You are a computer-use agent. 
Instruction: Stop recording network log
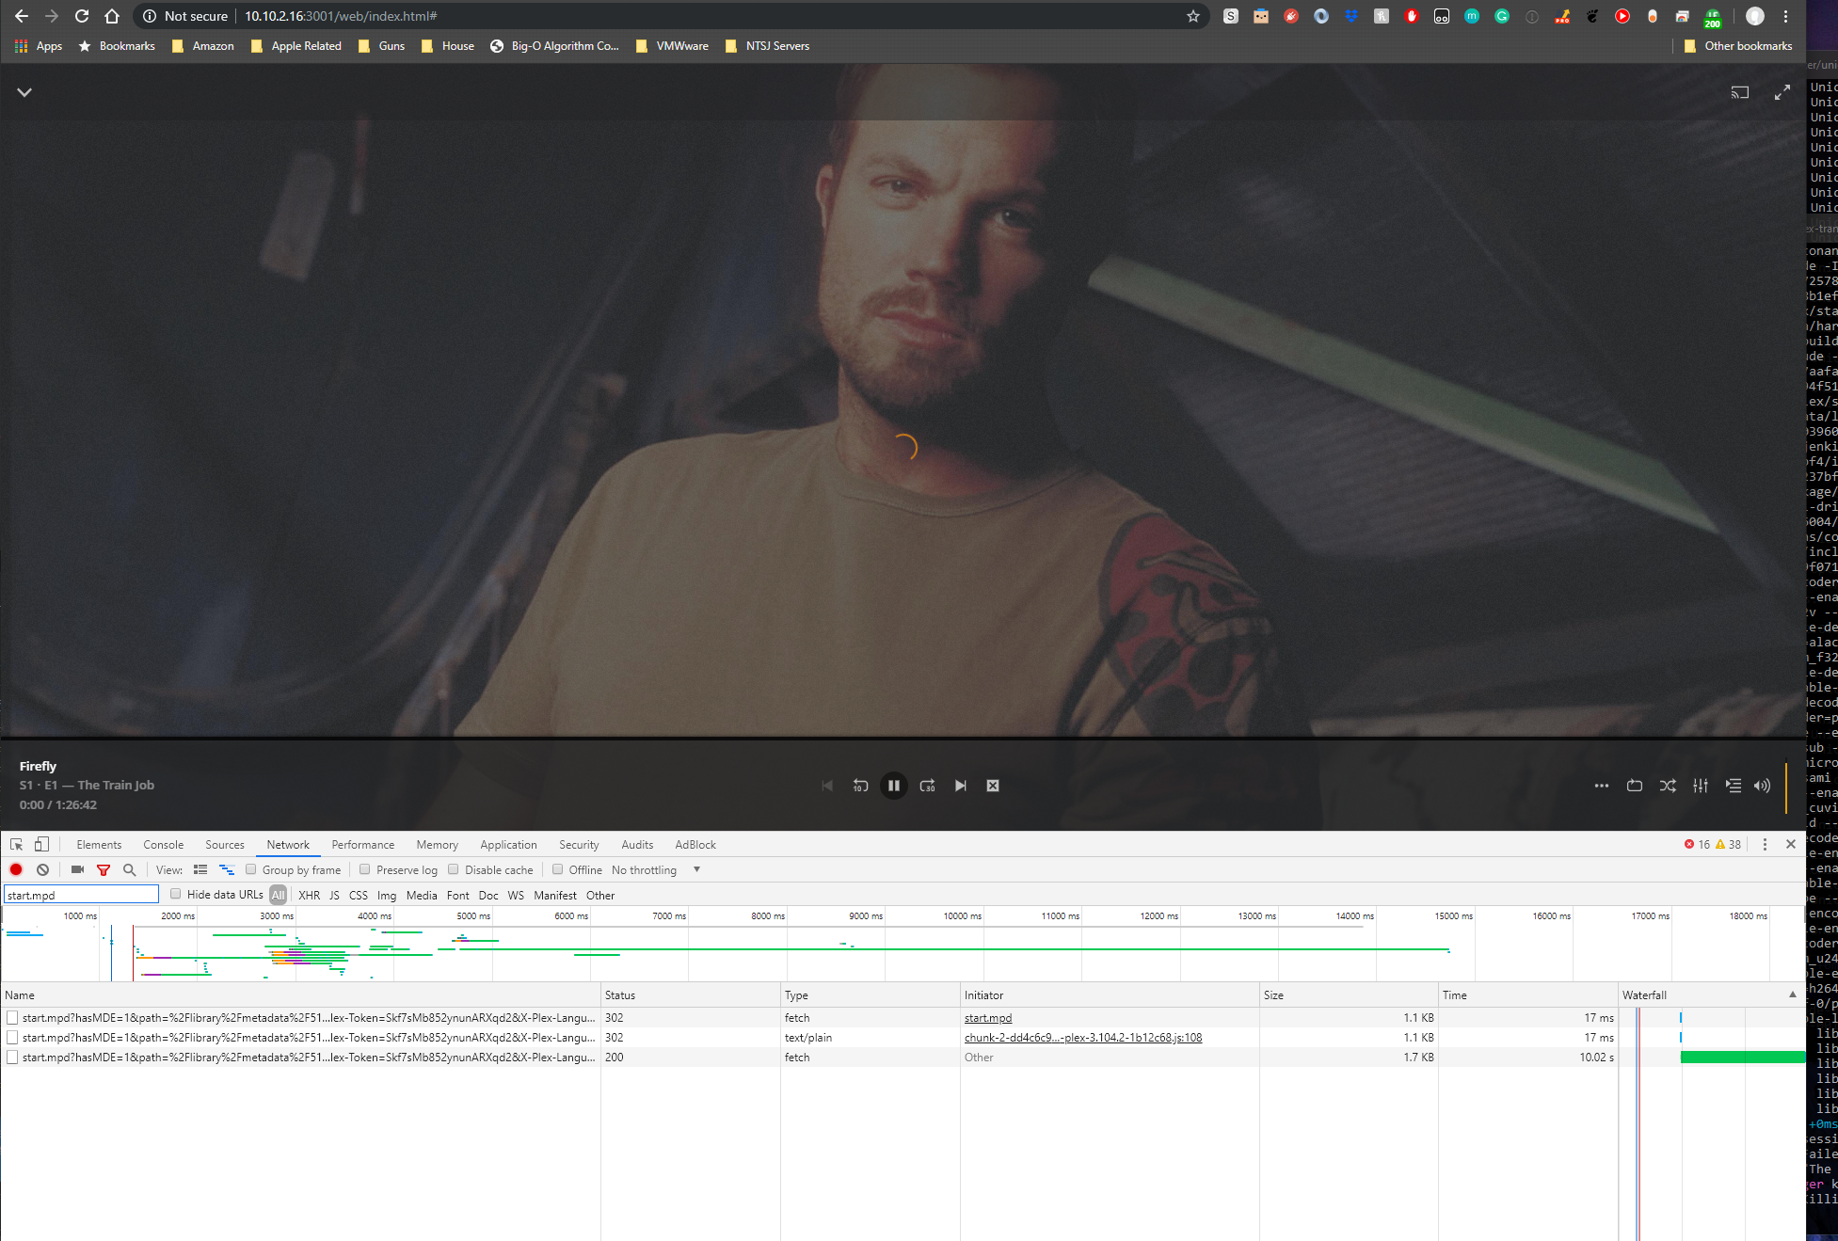(x=16, y=869)
